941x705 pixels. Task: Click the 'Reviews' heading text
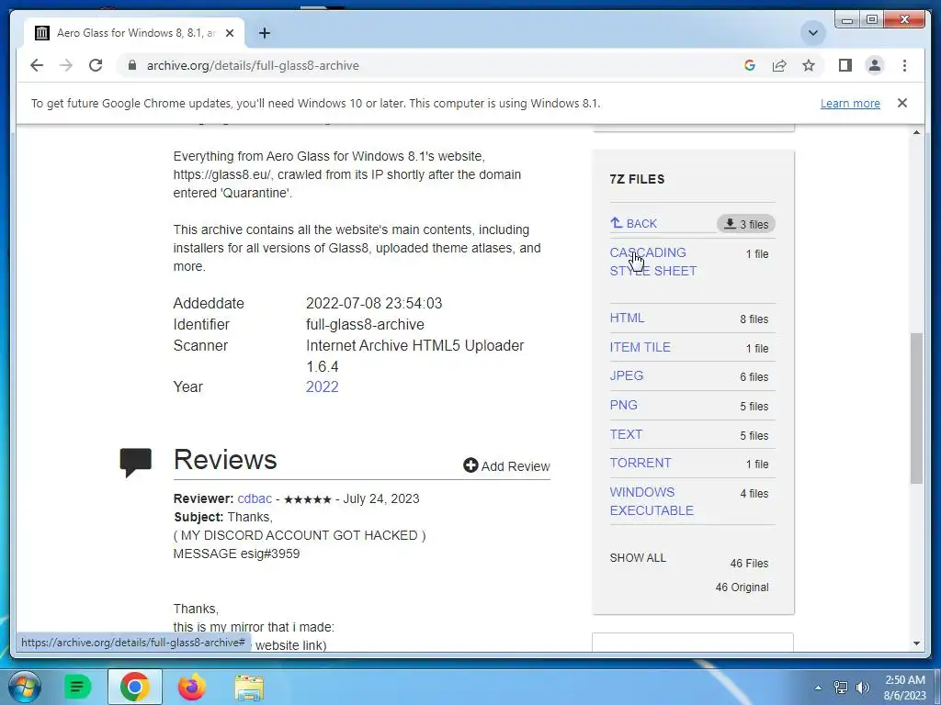pos(225,460)
